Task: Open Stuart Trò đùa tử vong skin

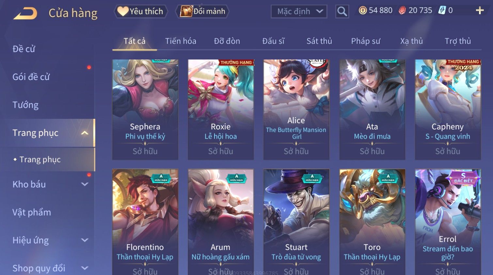Action: pyautogui.click(x=296, y=222)
